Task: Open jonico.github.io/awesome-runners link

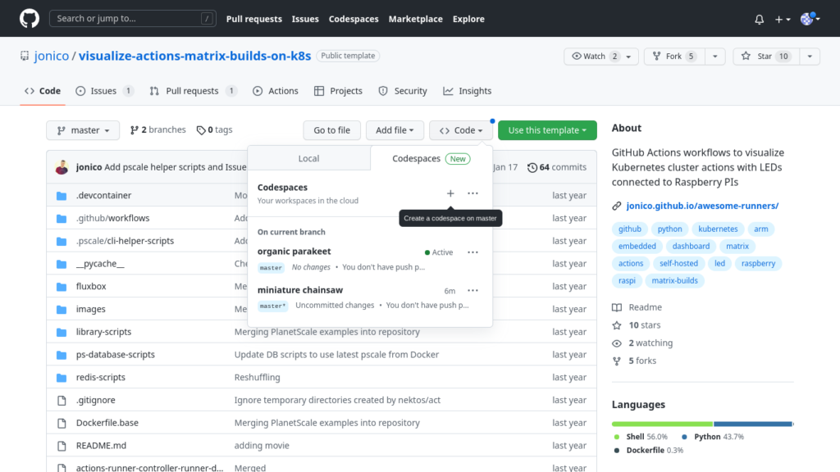Action: (x=702, y=206)
